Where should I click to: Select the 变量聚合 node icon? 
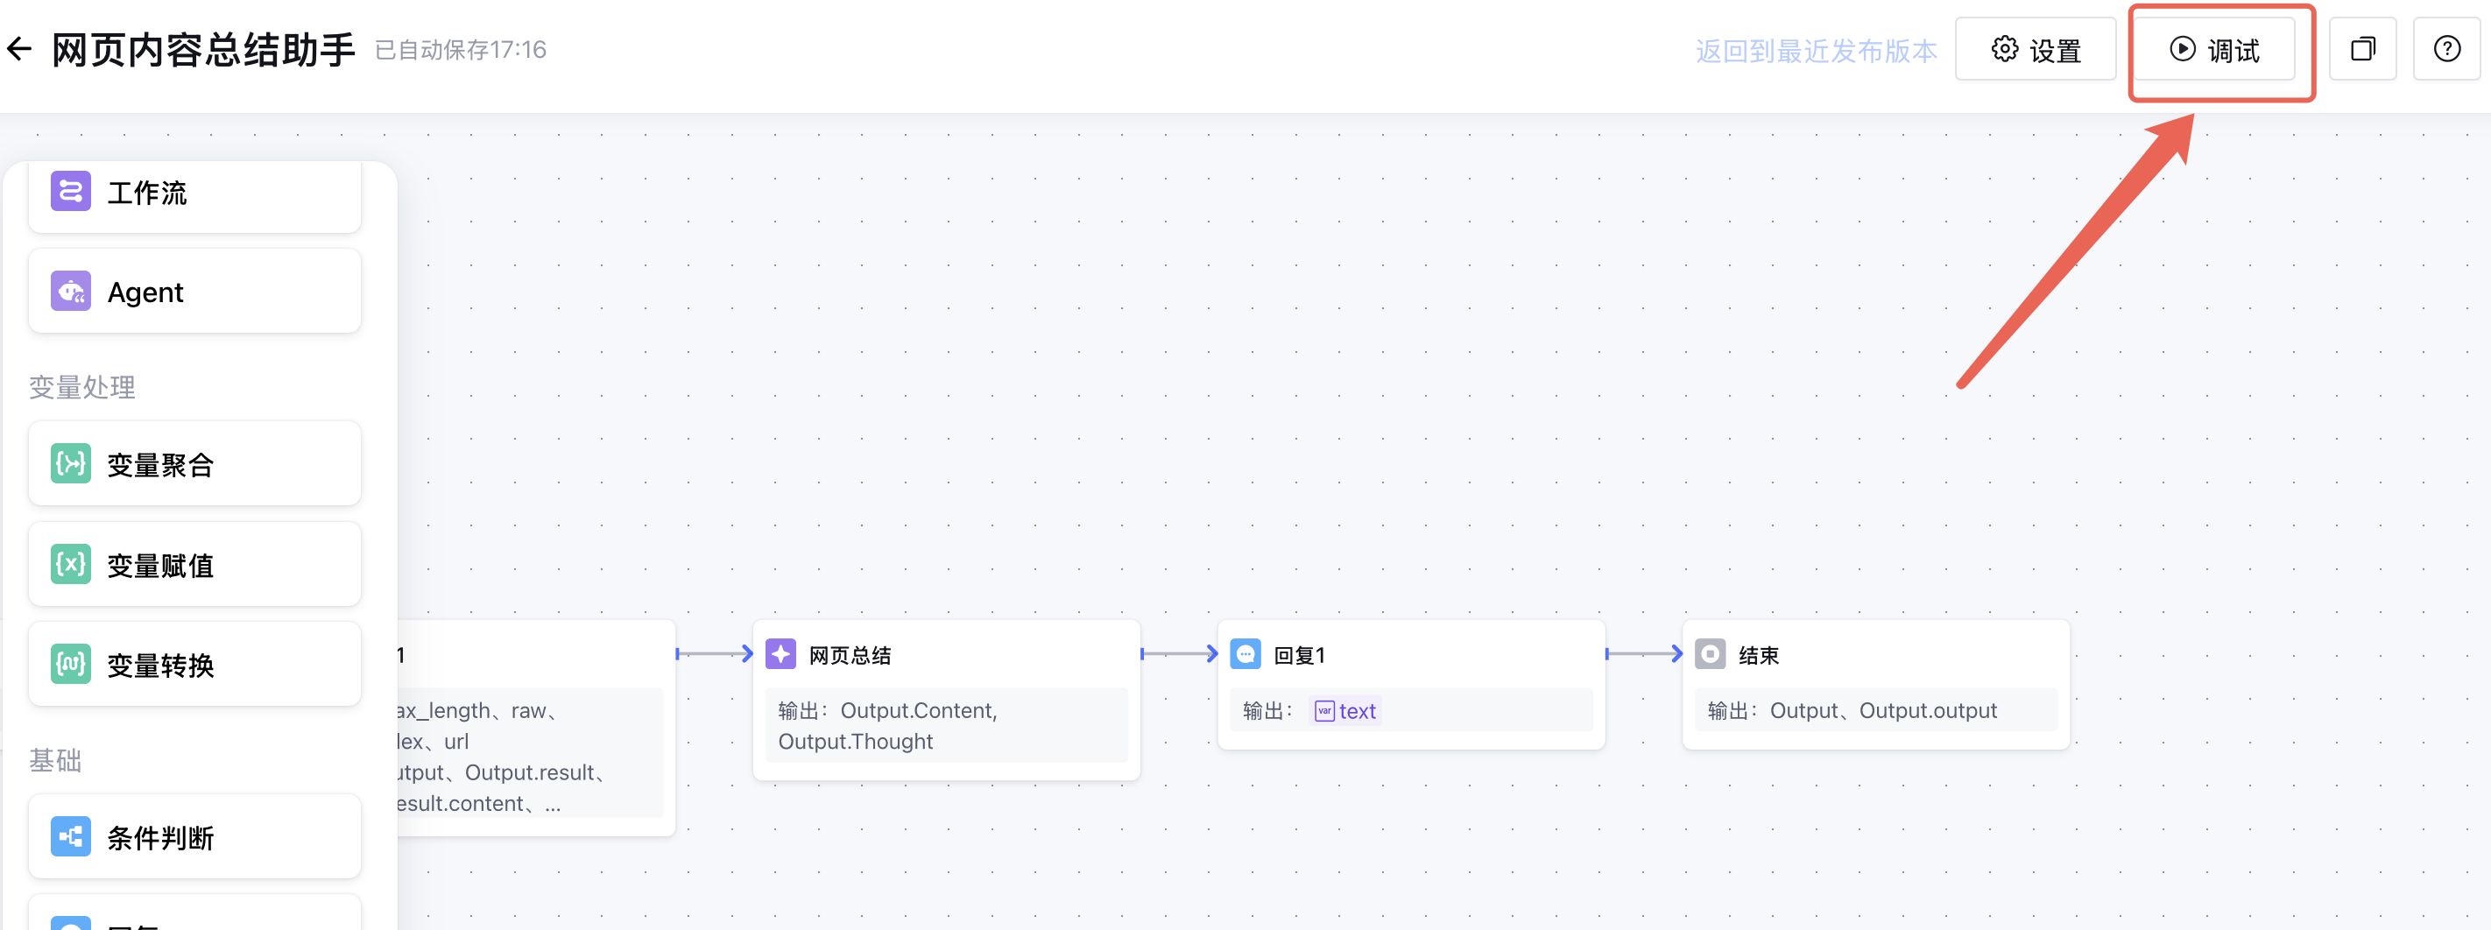71,464
